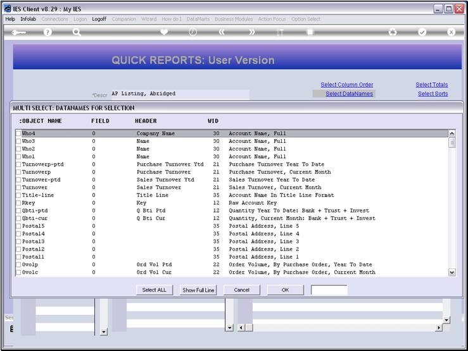Click the round star icon in the toolbar
This screenshot has height=351, width=468.
[393, 32]
